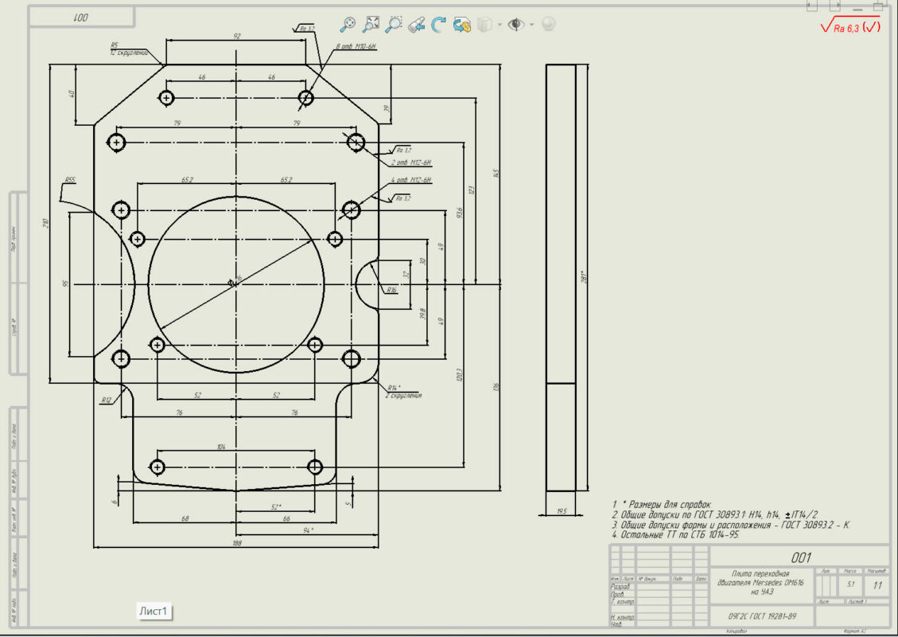The height and width of the screenshot is (637, 898).
Task: Click the blue Rotate View arrow icon
Action: [x=438, y=25]
